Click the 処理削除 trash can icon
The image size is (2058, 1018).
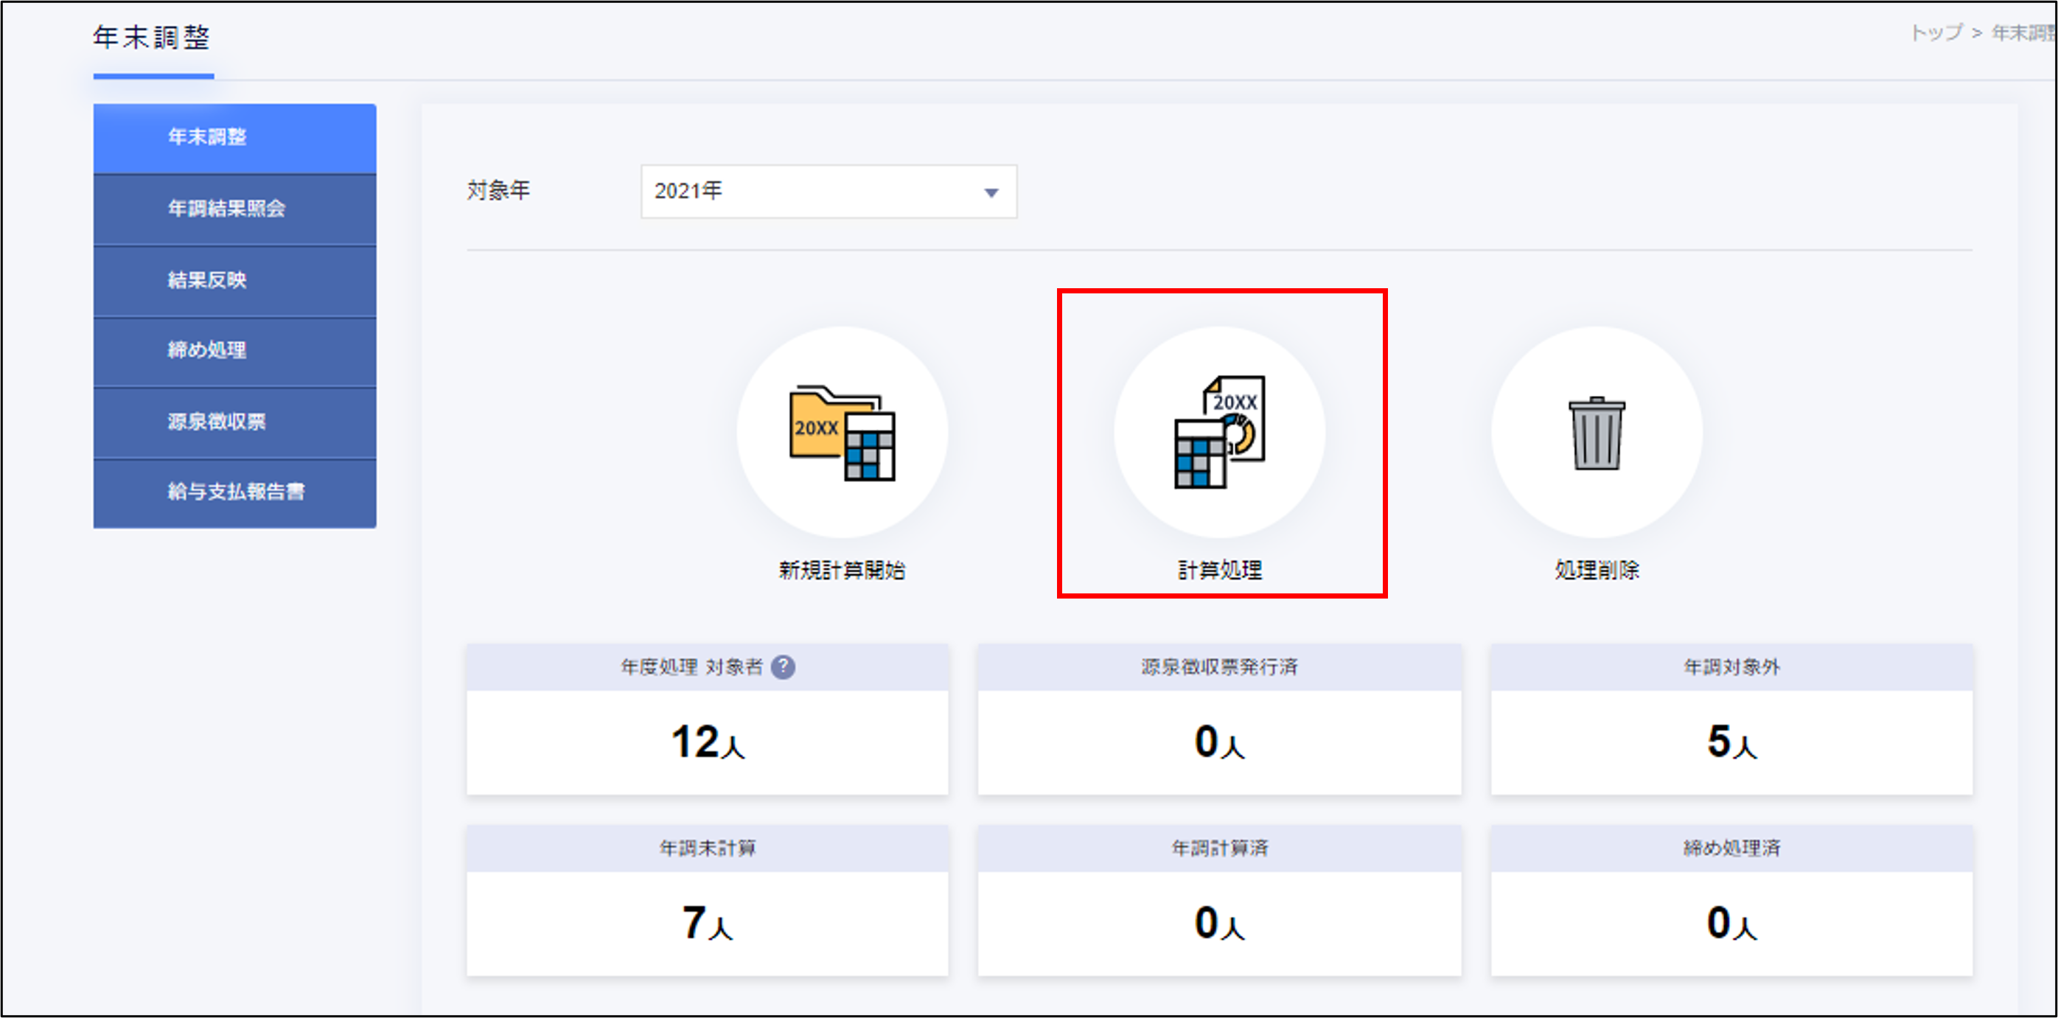tap(1597, 432)
